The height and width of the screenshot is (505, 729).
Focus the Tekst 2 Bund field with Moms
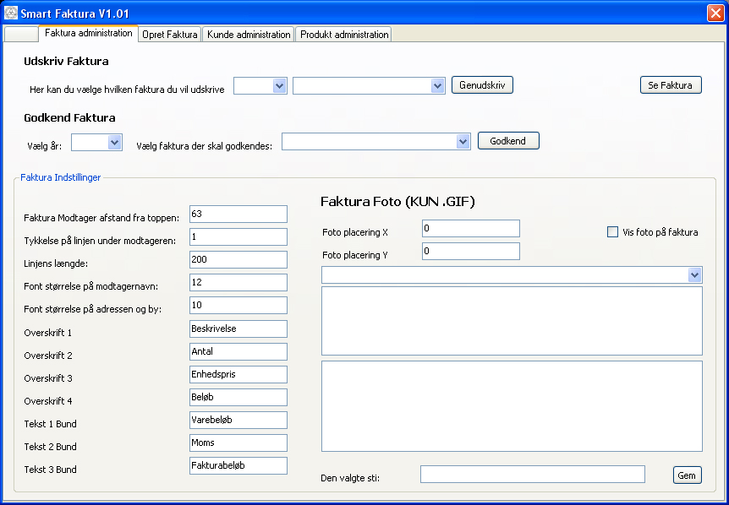point(238,443)
